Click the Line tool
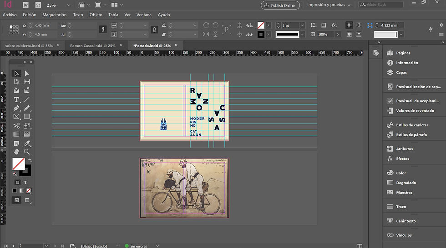Image resolution: width=446 pixels, height=248 pixels. point(27,99)
